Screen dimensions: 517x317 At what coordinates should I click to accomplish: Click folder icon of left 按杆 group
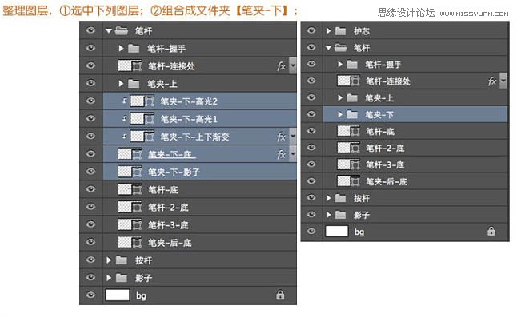click(122, 260)
